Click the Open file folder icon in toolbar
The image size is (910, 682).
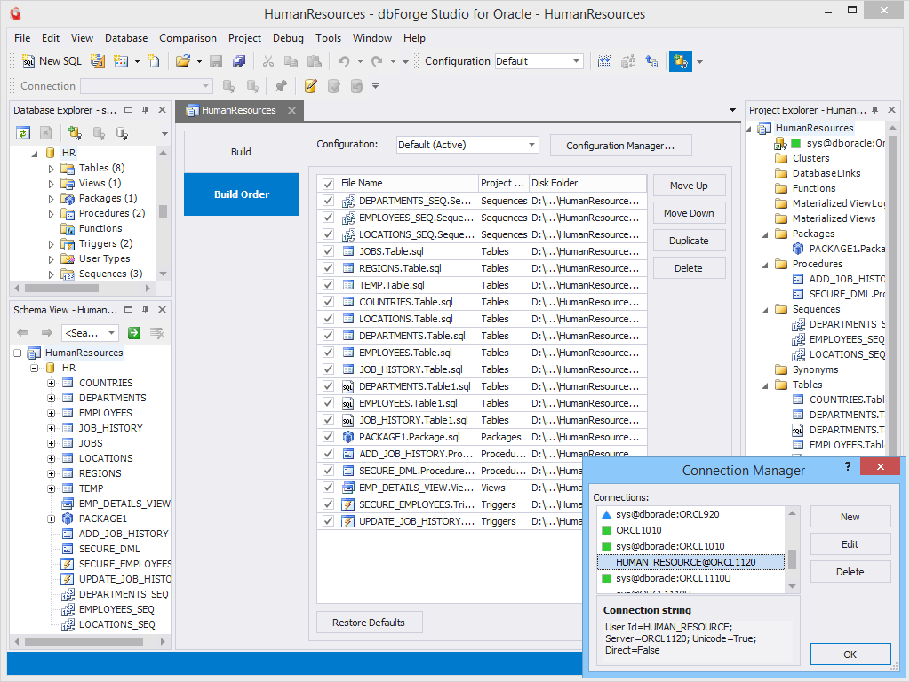click(x=183, y=61)
